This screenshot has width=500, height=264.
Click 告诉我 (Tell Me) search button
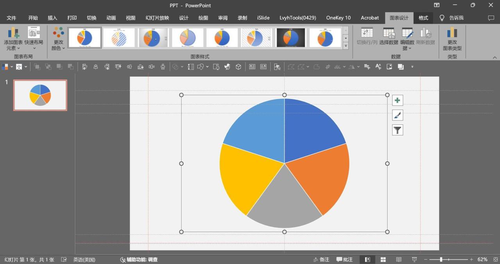452,18
